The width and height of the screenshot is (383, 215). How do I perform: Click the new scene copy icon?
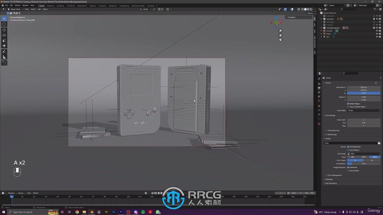coord(348,5)
